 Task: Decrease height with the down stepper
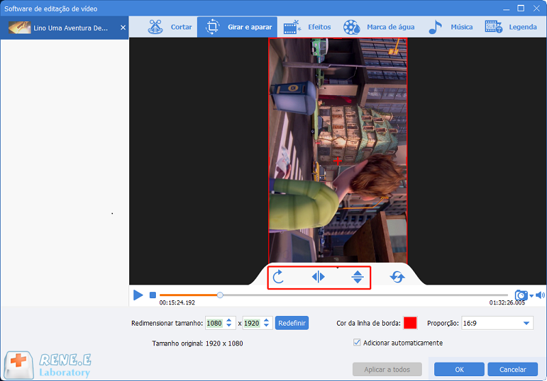[266, 326]
